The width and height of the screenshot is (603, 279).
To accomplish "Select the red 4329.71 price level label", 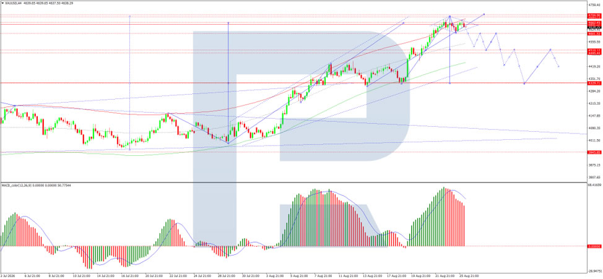I will point(594,83).
